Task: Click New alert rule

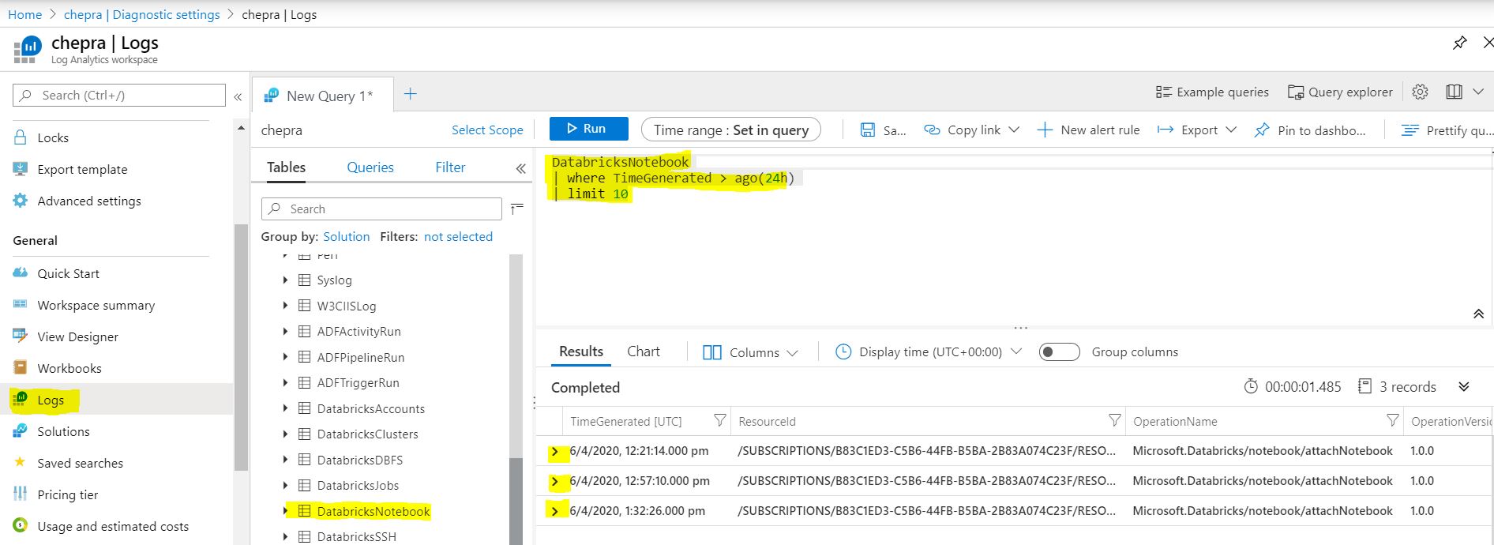Action: pos(1088,130)
